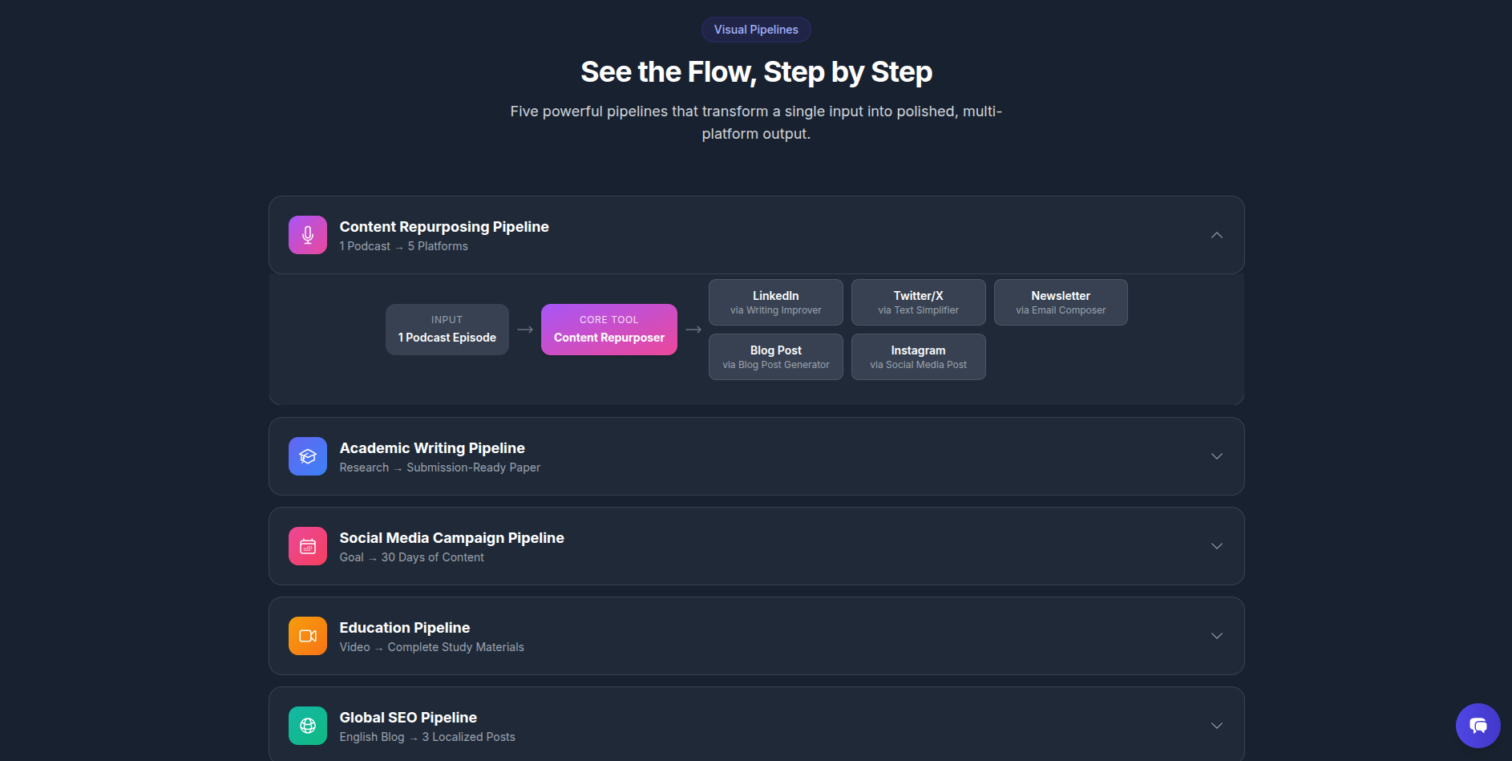The image size is (1512, 761).
Task: Expand the Education Pipeline with the chevron
Action: point(1217,636)
